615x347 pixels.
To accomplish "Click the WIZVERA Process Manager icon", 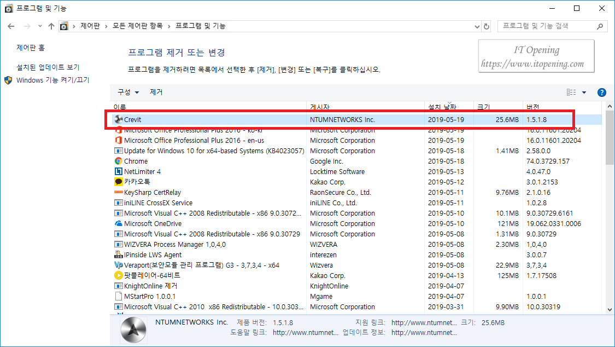I will point(119,244).
